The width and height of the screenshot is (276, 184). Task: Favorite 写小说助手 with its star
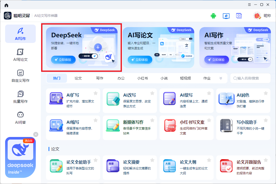click(x=266, y=120)
